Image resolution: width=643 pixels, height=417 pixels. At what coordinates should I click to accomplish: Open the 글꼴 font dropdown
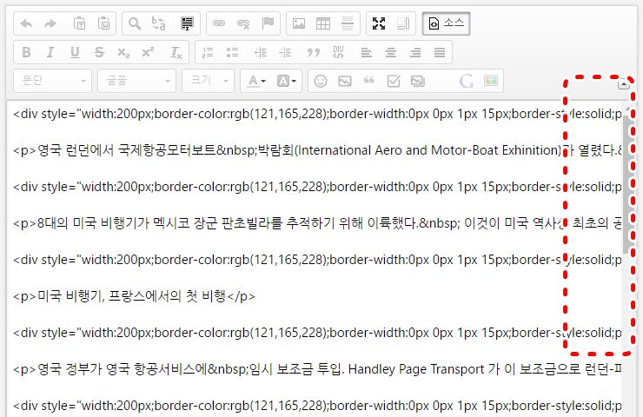click(x=136, y=81)
